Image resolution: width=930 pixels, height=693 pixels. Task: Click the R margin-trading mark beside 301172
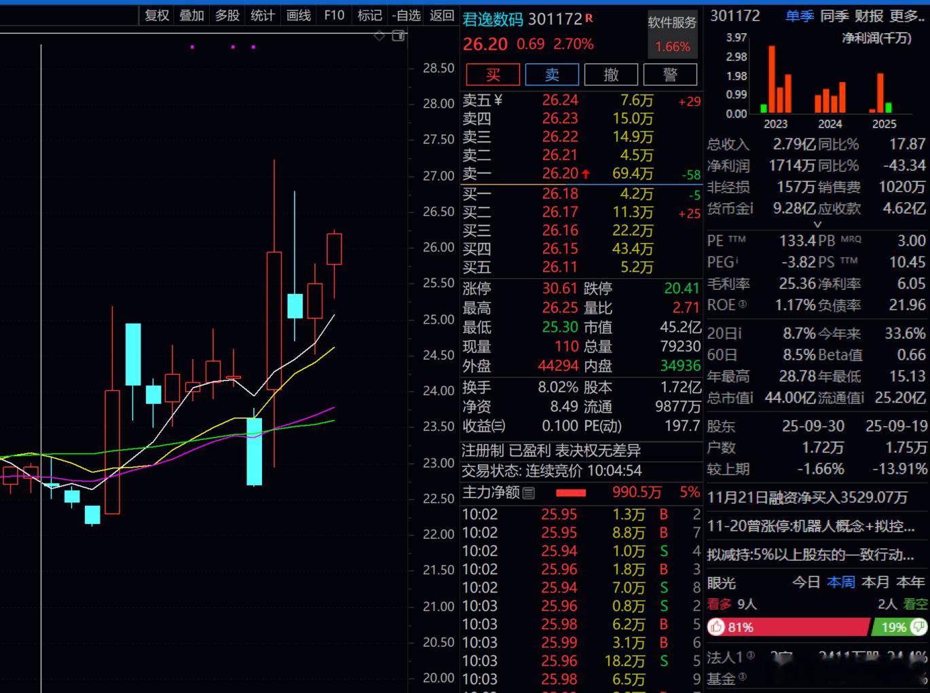[589, 18]
